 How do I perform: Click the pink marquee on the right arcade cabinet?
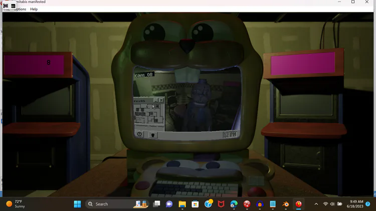(303, 63)
